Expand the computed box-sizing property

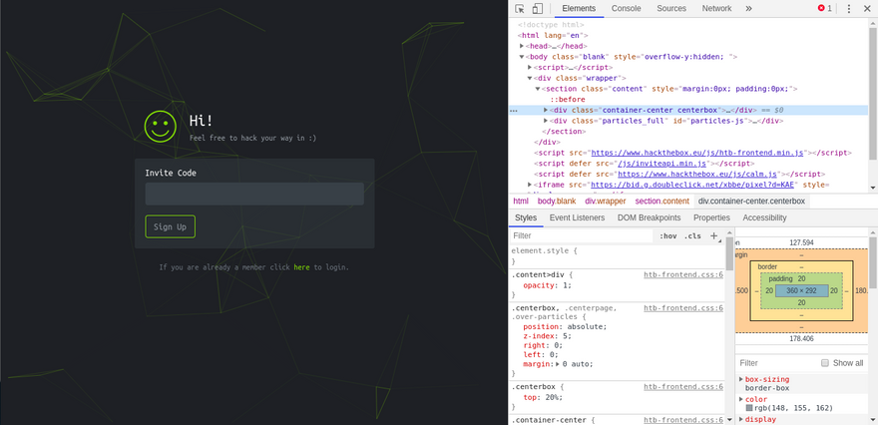click(740, 379)
